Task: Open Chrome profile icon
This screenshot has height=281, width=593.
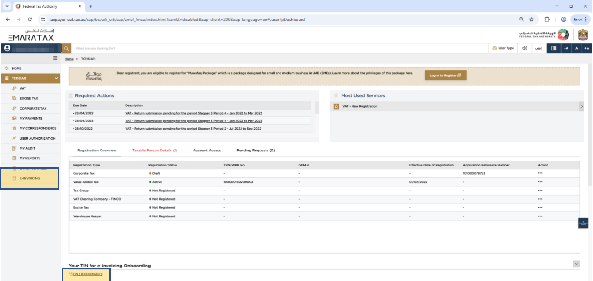Action: click(563, 20)
